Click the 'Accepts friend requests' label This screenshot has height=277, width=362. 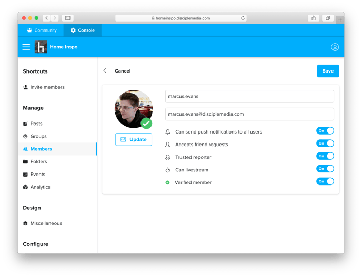point(202,145)
